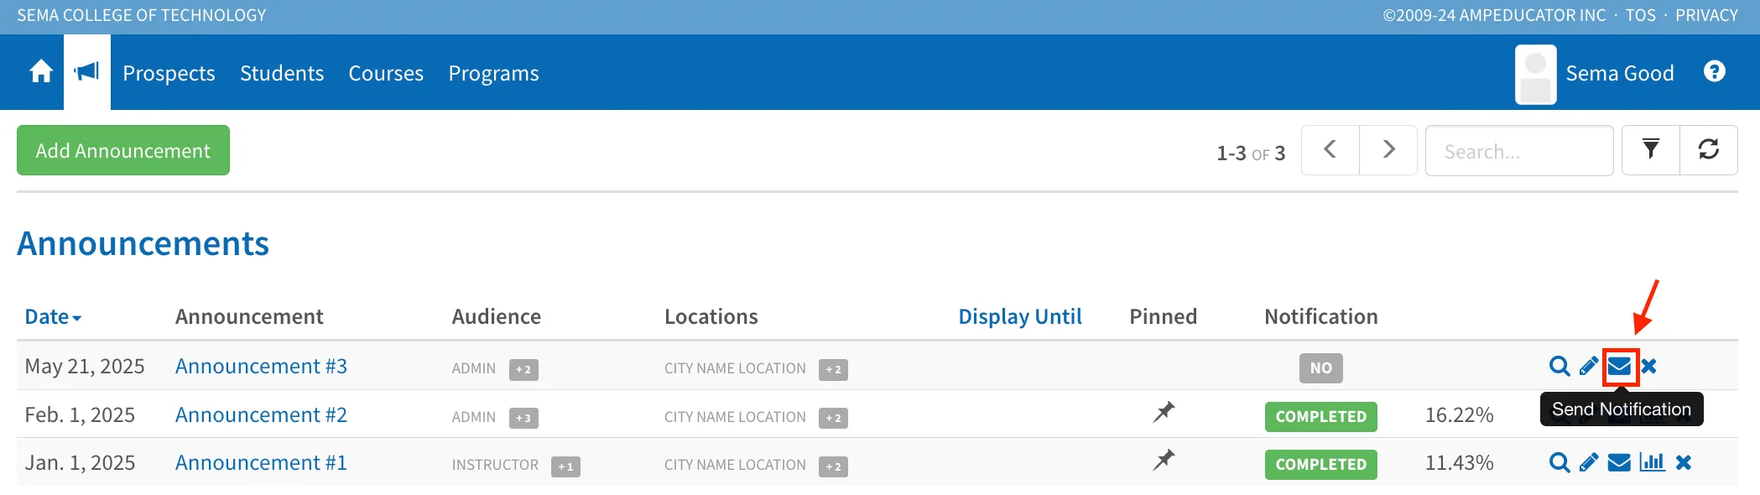Edit Announcement #3 with pencil icon
The image size is (1760, 495).
1589,367
